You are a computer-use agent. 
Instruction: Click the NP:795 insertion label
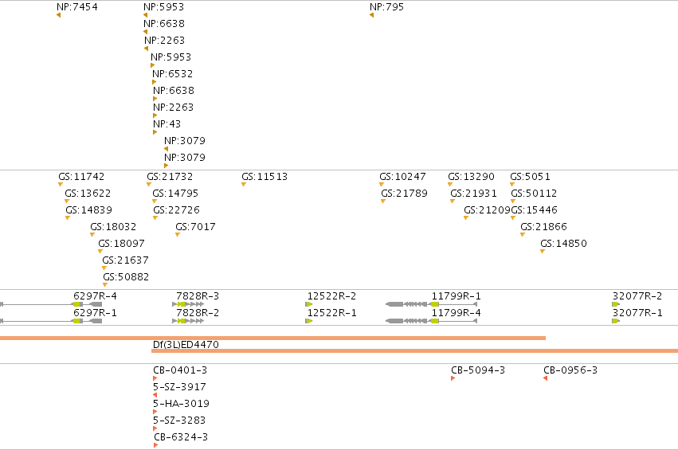(386, 7)
